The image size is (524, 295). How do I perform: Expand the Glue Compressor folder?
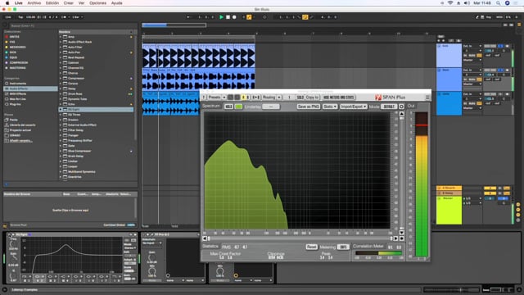pos(61,151)
